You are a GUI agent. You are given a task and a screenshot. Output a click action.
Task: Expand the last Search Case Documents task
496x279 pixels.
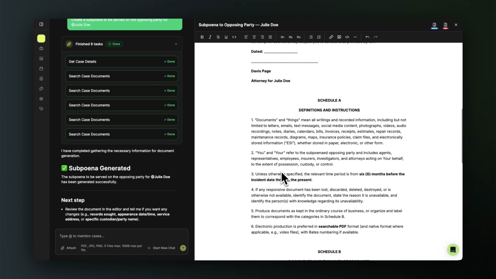coord(121,134)
